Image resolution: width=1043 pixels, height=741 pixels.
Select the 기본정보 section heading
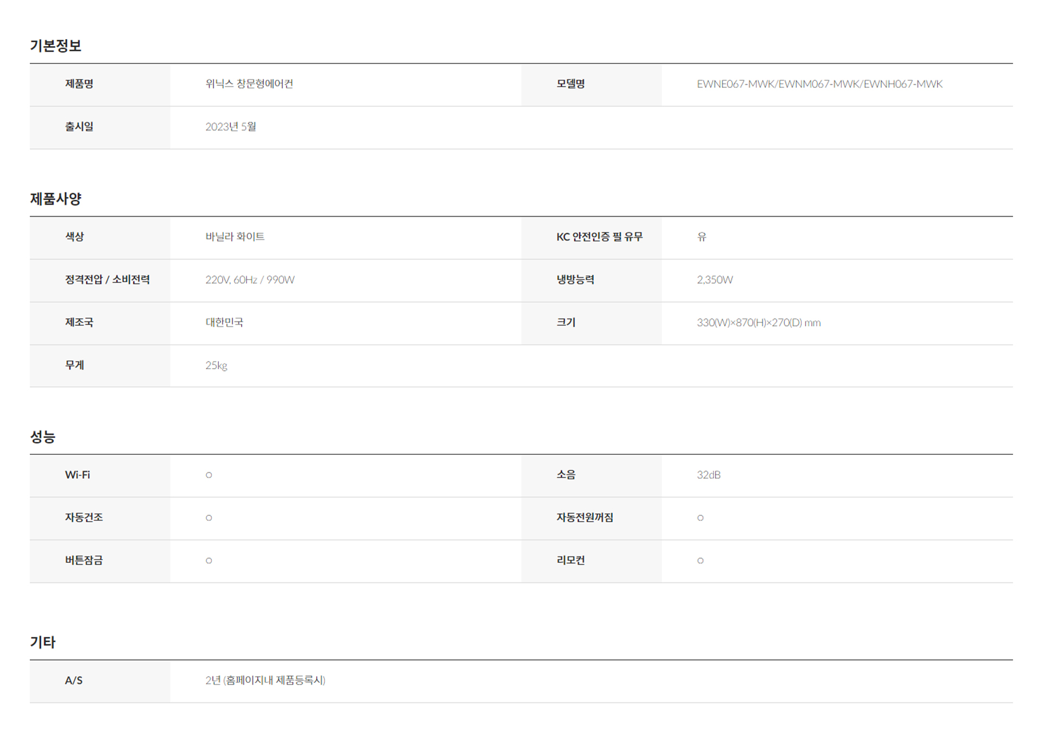tap(55, 46)
